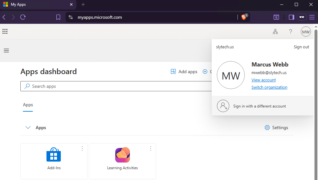The width and height of the screenshot is (318, 180).
Task: Click Sign in with a different account
Action: click(263, 106)
